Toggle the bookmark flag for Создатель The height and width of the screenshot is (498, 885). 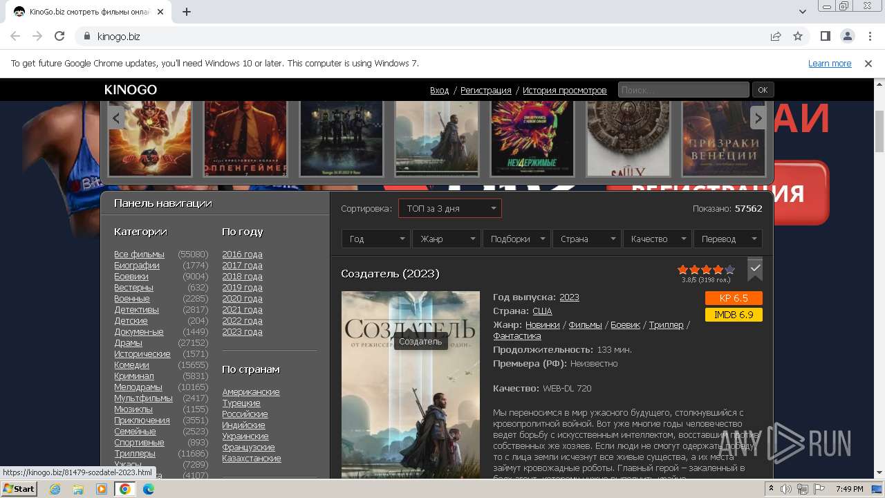click(755, 269)
